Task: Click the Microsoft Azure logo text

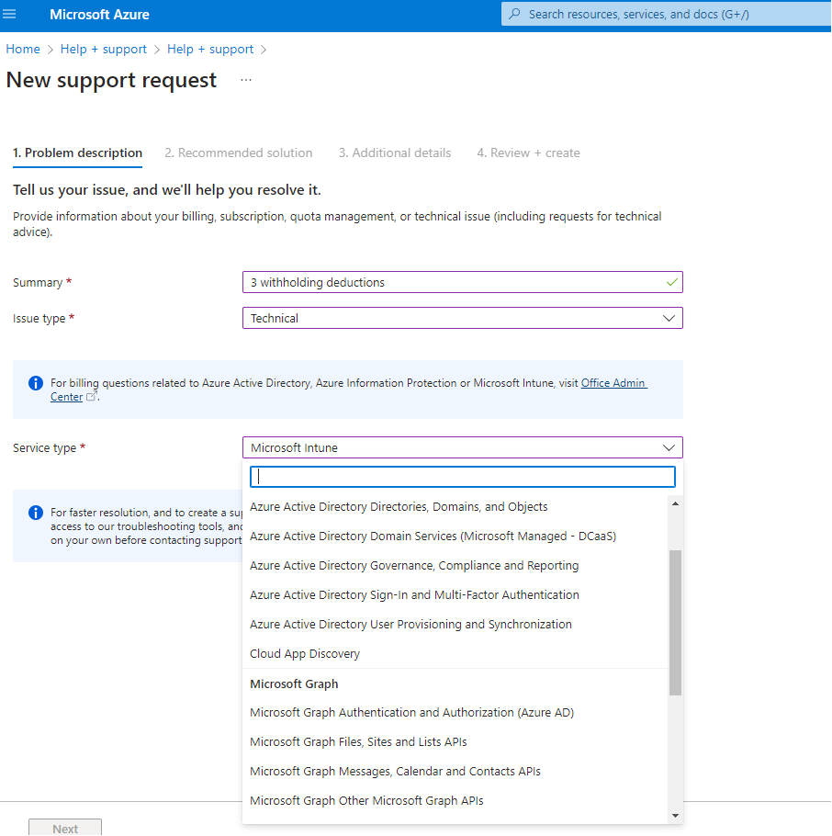Action: (99, 15)
